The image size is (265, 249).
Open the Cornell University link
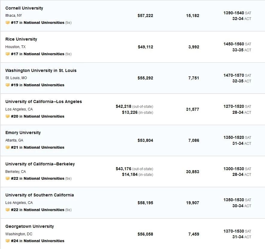coord(24,8)
